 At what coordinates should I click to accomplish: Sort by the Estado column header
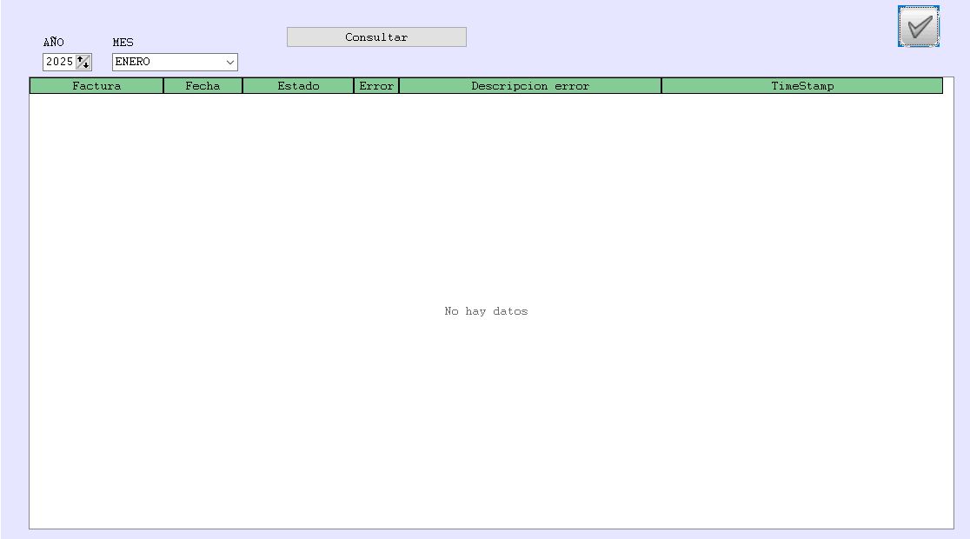pos(298,86)
